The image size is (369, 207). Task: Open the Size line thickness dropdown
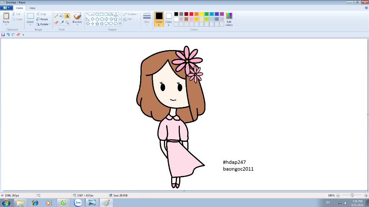click(147, 19)
